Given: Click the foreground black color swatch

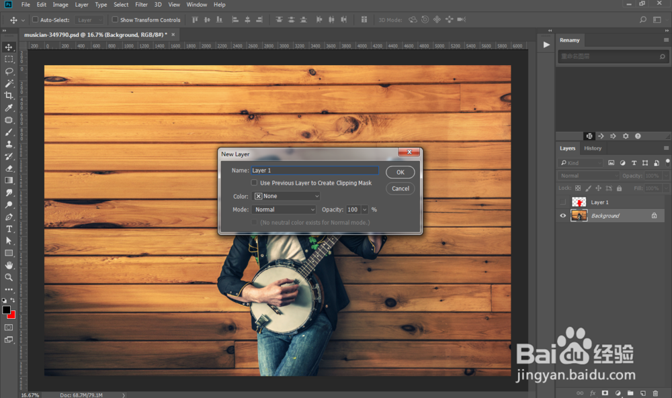Looking at the screenshot, I should click(x=6, y=310).
